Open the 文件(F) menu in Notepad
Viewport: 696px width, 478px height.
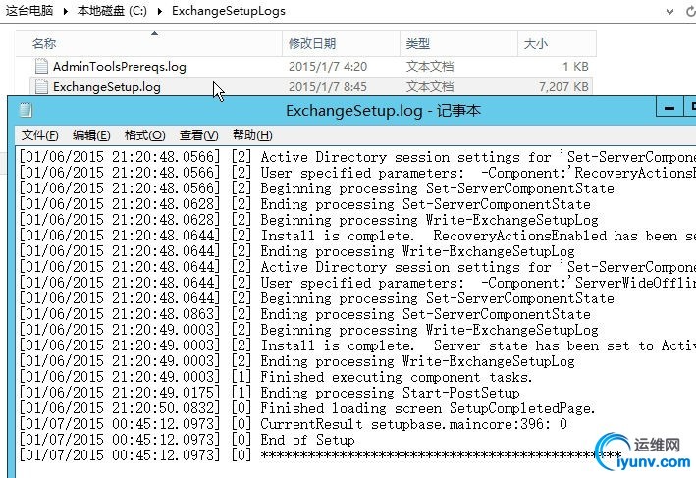click(x=40, y=135)
